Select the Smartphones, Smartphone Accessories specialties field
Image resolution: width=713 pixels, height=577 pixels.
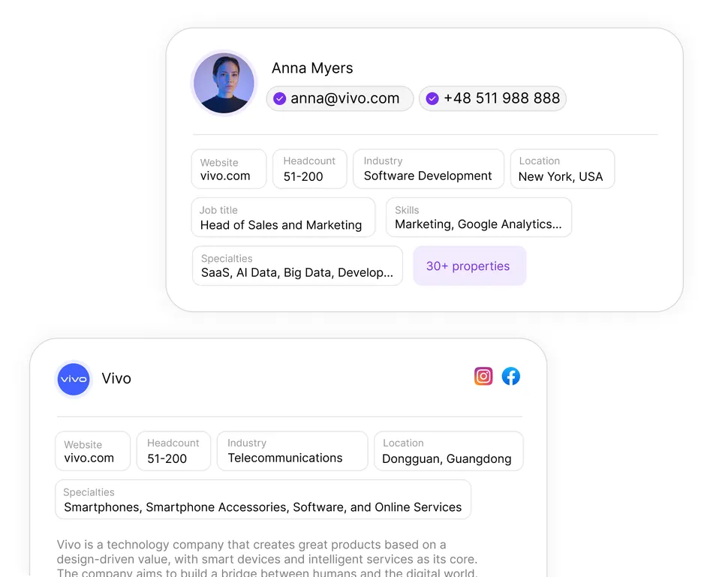pyautogui.click(x=263, y=499)
